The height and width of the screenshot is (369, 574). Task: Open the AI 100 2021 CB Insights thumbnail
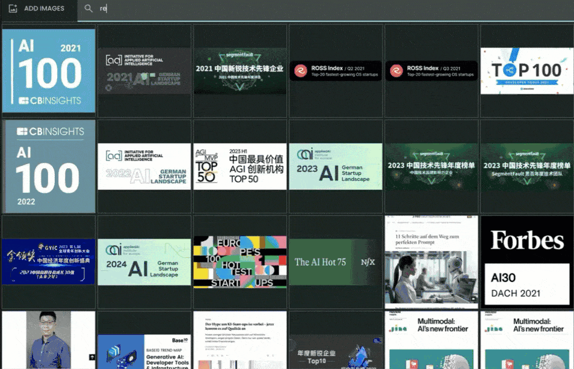click(x=49, y=70)
